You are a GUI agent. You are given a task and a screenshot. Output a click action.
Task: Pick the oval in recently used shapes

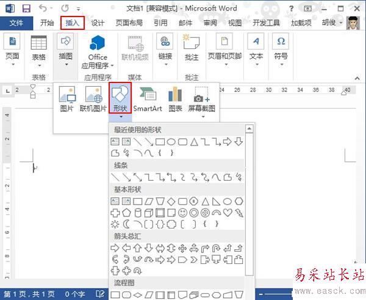pyautogui.click(x=171, y=142)
